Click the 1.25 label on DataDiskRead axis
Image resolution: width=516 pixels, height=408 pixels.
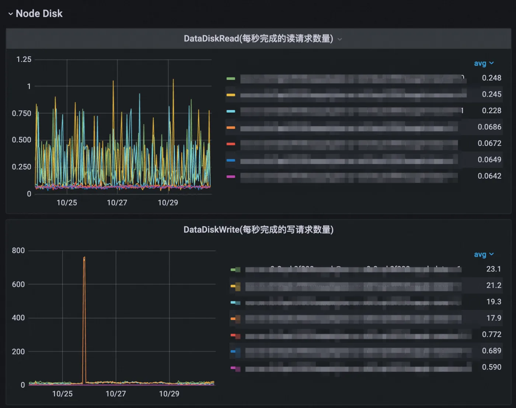click(24, 59)
